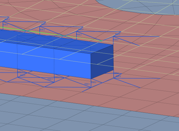179x131 pixels.
Task: Click RBE3 label left of the front-corner RBE2
Action: click(x=87, y=84)
